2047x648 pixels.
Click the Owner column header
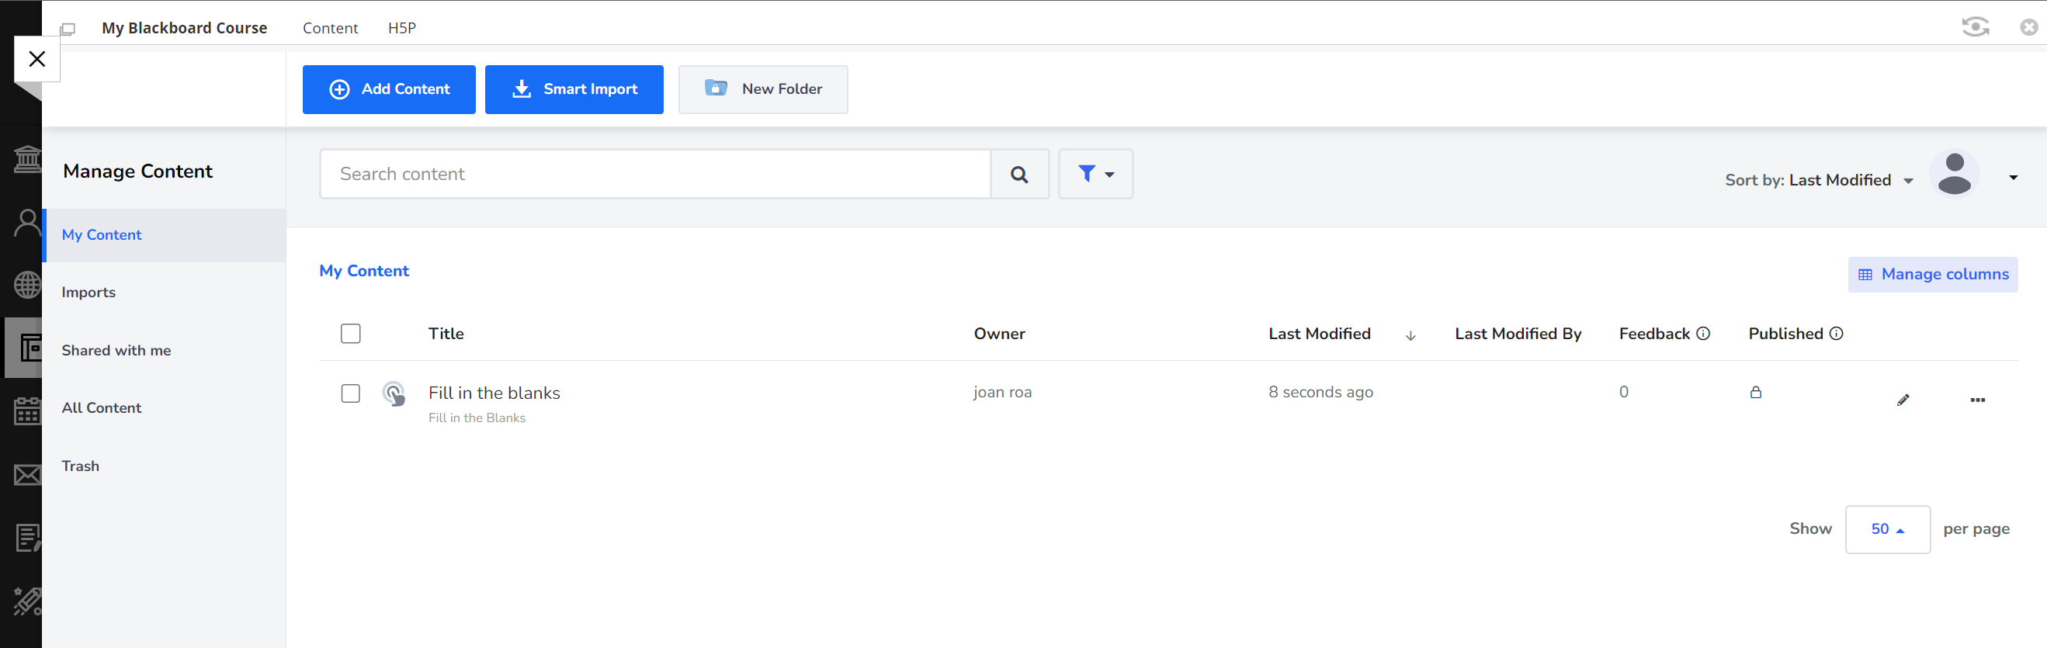point(999,334)
